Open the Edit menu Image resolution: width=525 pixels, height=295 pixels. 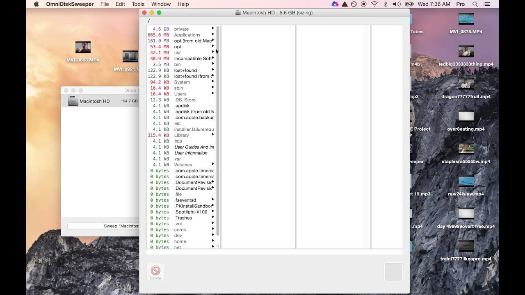point(120,4)
